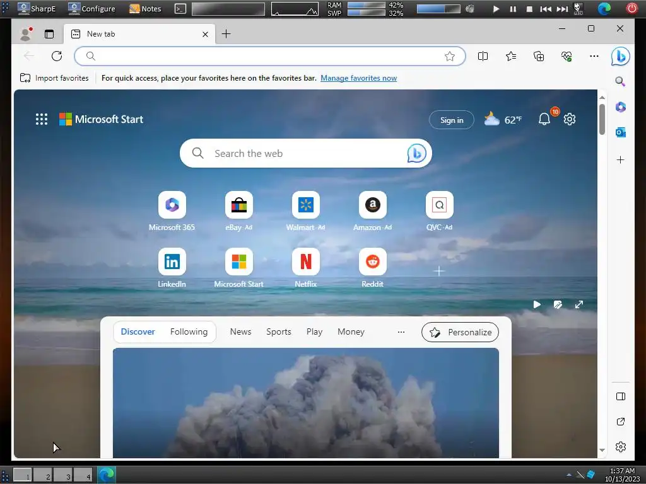
Task: Open the Play tab
Action: [314, 331]
